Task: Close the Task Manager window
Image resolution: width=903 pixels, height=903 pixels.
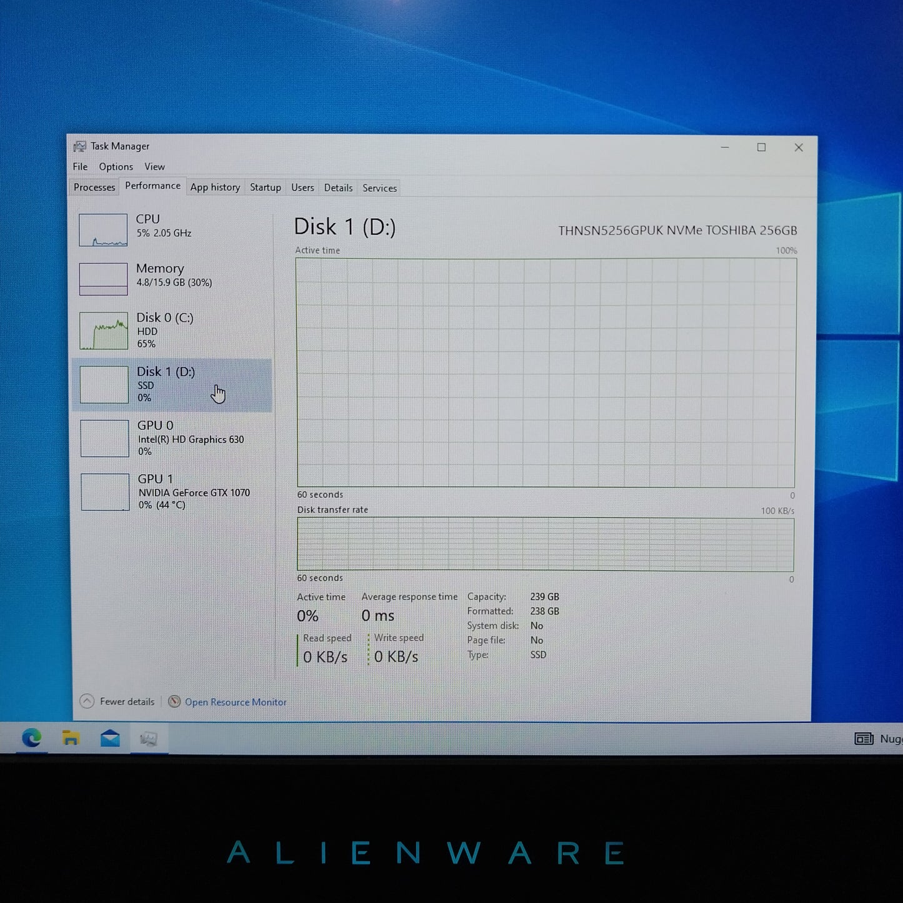Action: (799, 147)
